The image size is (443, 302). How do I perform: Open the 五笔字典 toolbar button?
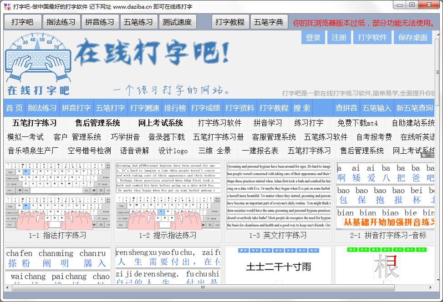tap(269, 21)
